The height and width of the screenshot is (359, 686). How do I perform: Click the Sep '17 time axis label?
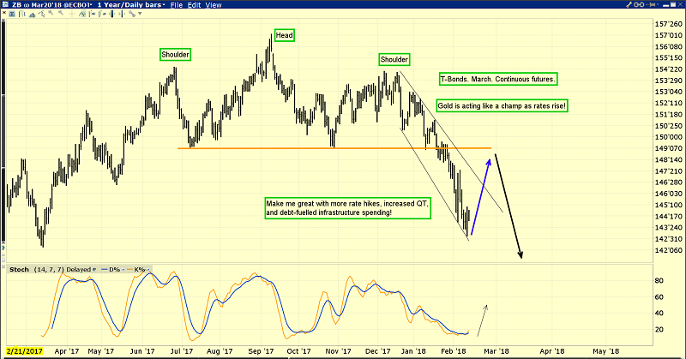261,351
